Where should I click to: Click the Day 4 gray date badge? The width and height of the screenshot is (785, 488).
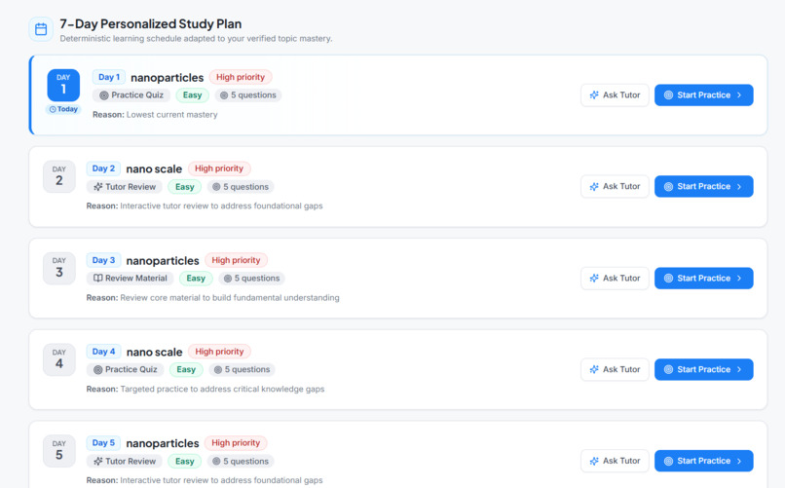[x=59, y=359]
